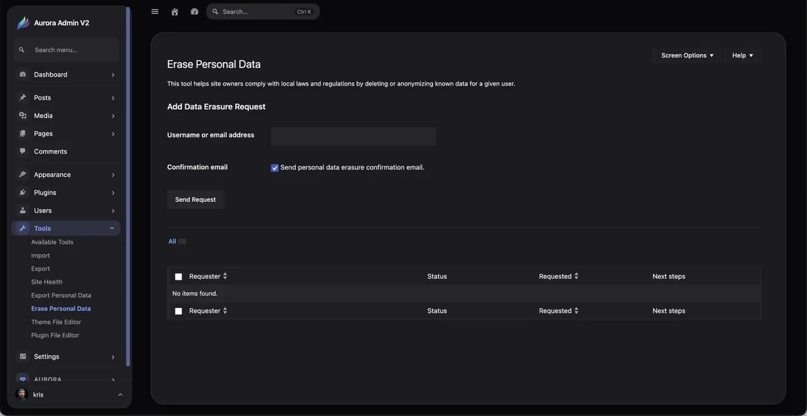Viewport: 807px width, 416px height.
Task: Tick select-all checkbox in table footer
Action: (179, 311)
